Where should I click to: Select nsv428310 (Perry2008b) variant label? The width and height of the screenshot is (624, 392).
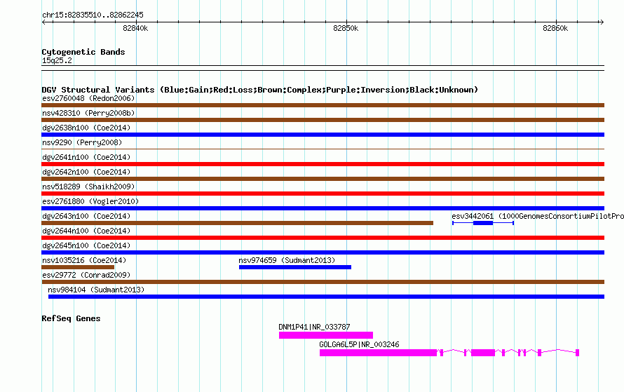pos(88,113)
